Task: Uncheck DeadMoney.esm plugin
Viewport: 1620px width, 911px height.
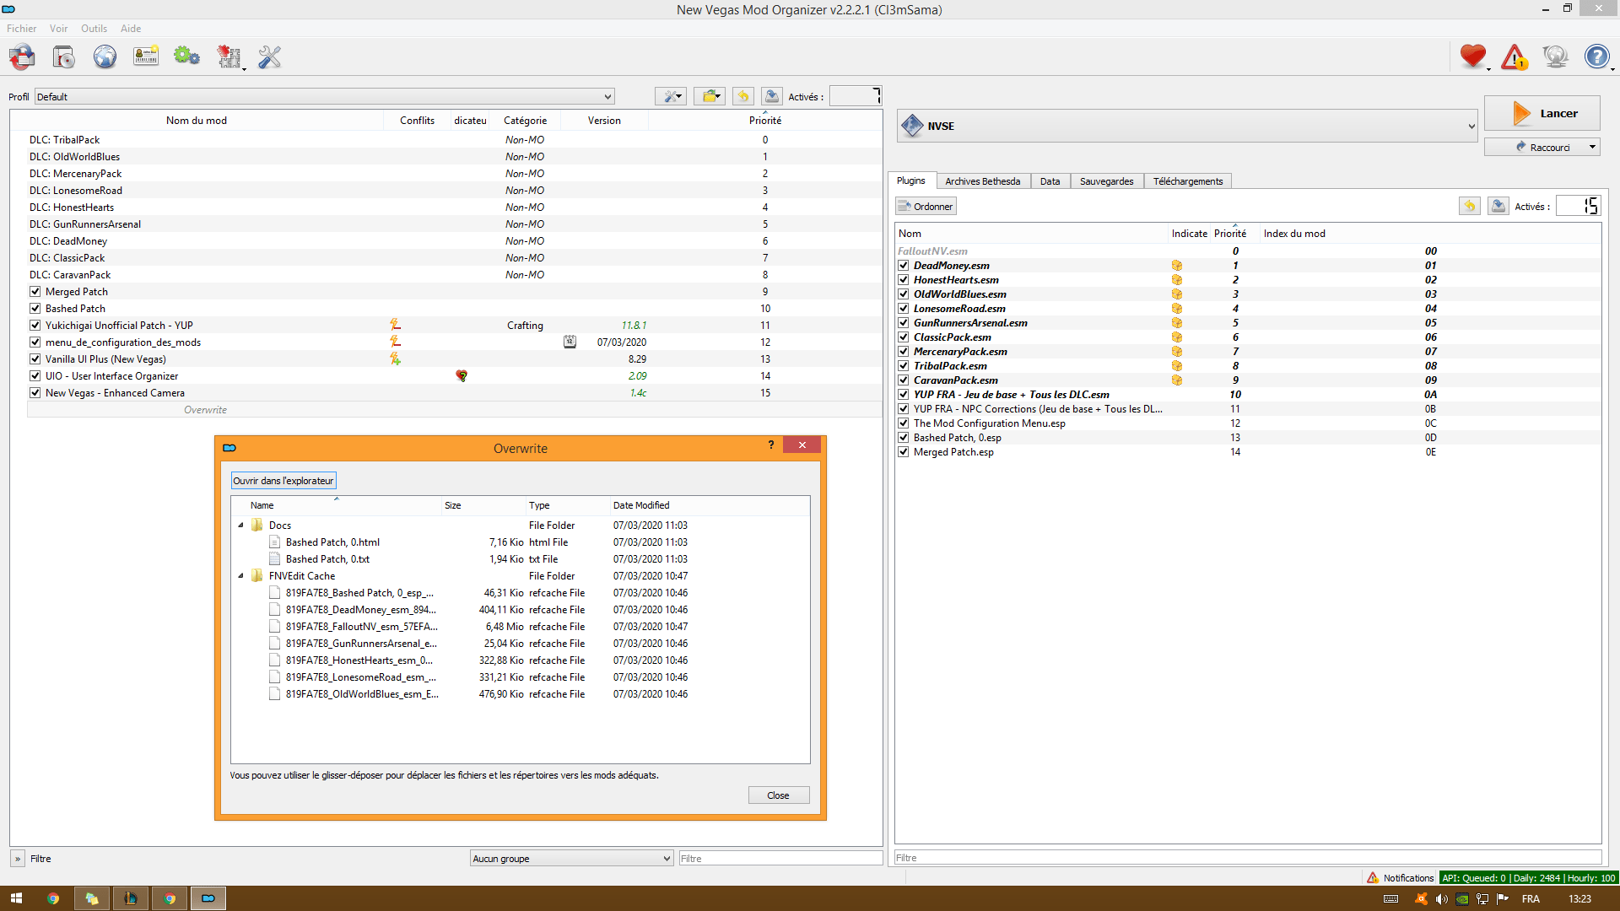Action: pyautogui.click(x=904, y=266)
